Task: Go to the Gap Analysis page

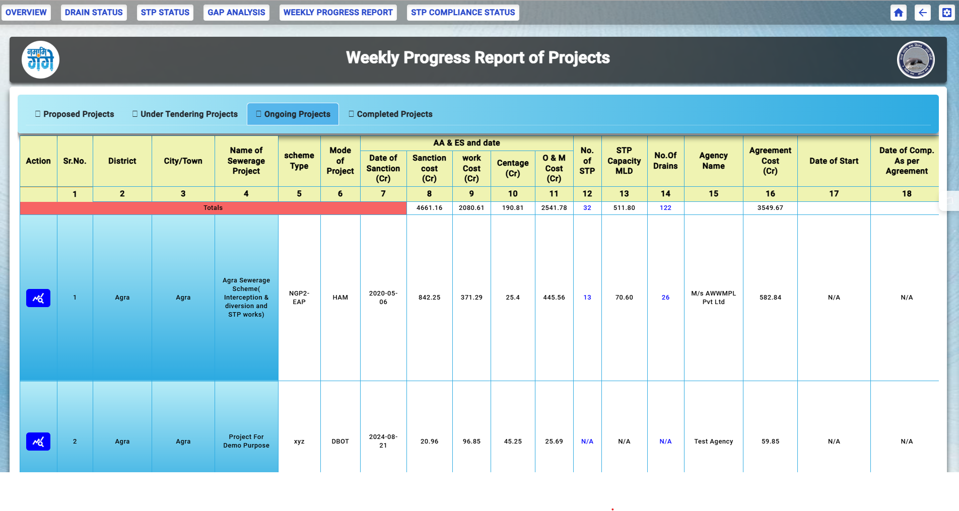Action: pos(236,13)
